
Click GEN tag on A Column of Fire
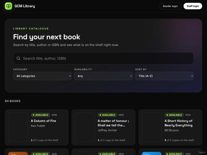pyautogui.click(x=54, y=115)
